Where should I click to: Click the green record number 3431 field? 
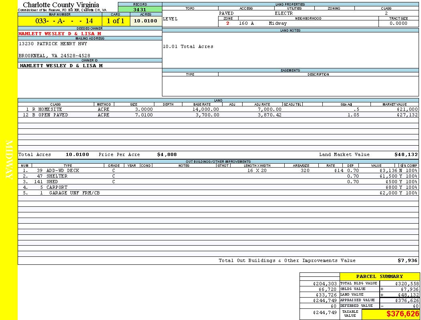140,9
